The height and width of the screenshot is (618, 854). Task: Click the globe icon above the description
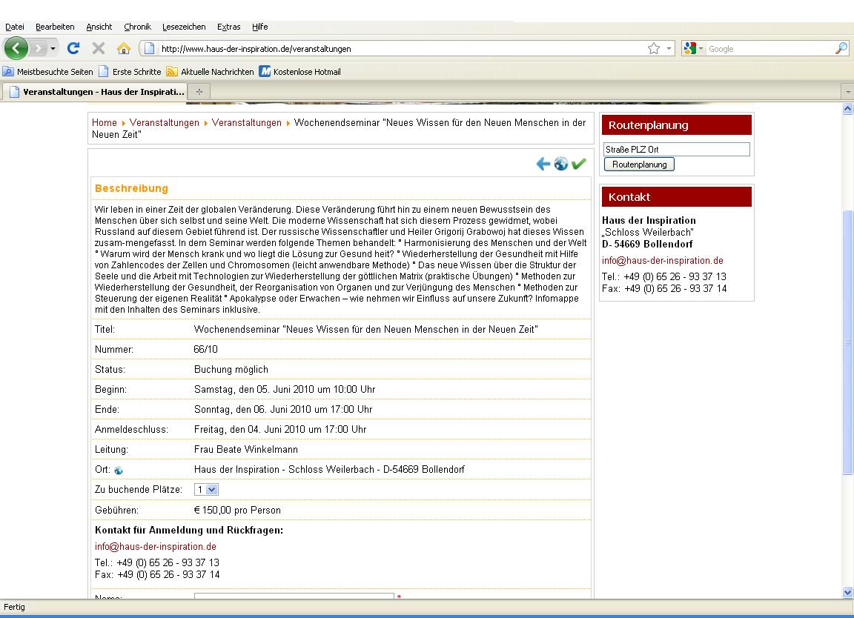tap(561, 164)
